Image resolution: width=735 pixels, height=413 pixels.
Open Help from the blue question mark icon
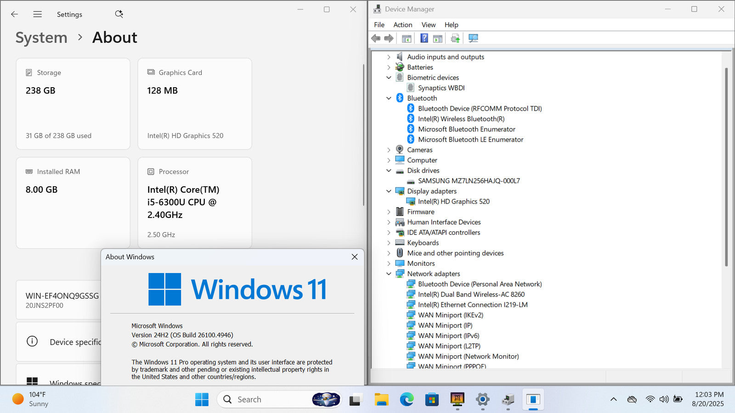(424, 39)
